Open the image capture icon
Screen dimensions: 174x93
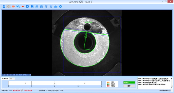(18, 6)
